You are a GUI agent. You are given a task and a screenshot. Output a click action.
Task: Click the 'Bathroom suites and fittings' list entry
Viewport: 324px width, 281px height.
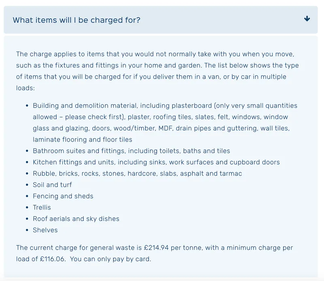pos(131,150)
